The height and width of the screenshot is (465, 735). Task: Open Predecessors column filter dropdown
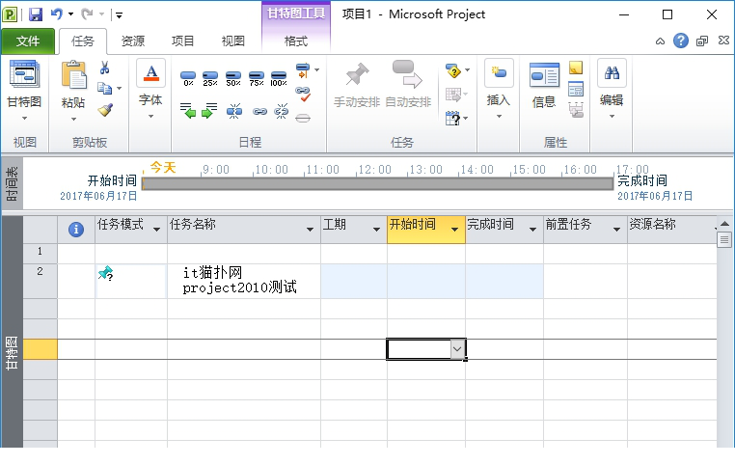point(616,230)
